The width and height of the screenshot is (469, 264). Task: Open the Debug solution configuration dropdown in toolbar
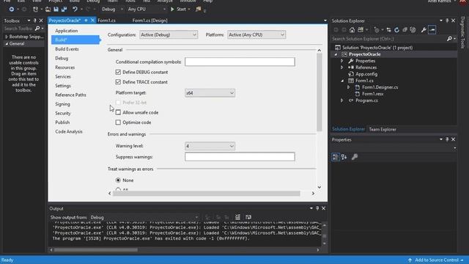click(x=112, y=10)
